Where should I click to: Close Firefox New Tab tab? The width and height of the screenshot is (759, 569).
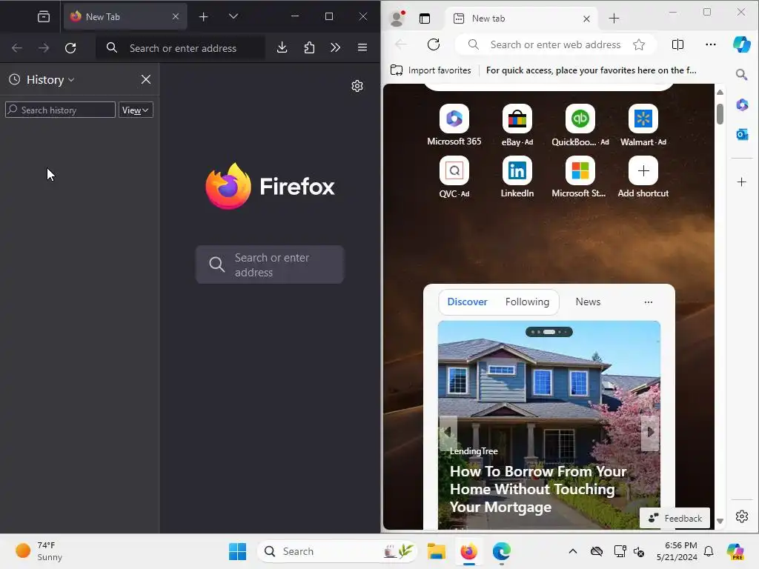click(x=176, y=17)
